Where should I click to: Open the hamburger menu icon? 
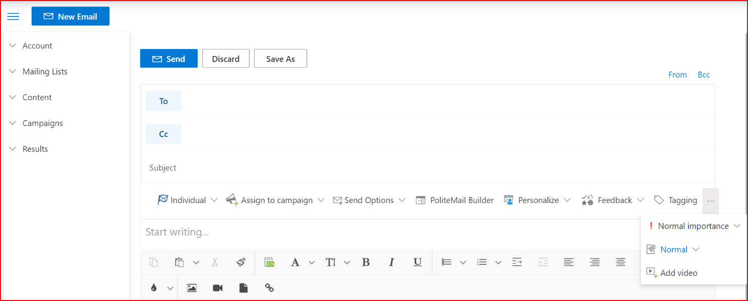pyautogui.click(x=13, y=16)
